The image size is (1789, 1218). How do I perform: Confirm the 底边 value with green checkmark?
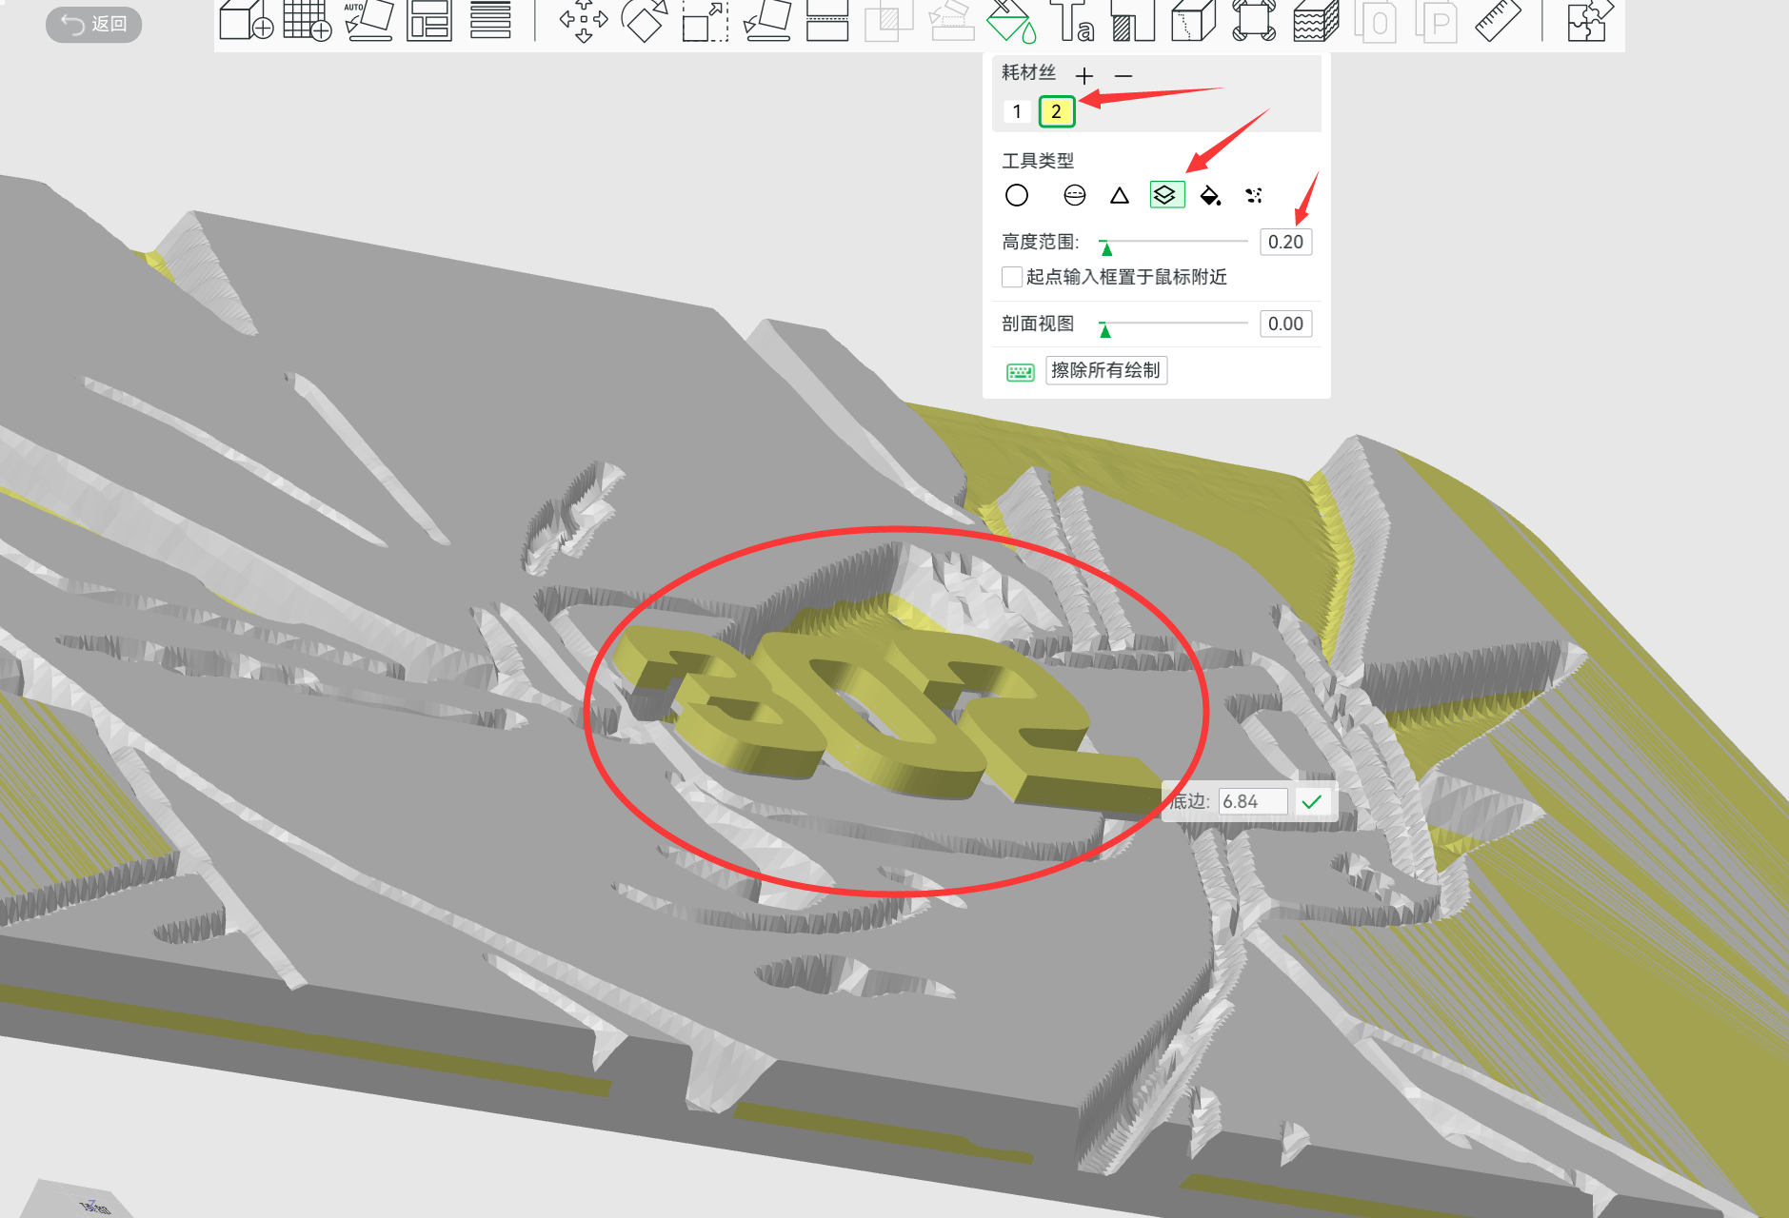tap(1312, 801)
